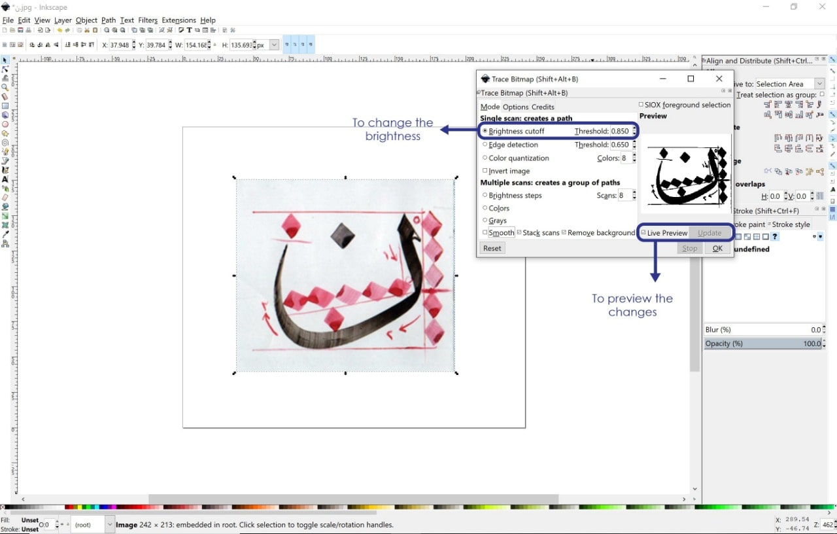Viewport: 837px width, 534px height.
Task: Toggle the Remove background checkbox
Action: click(565, 232)
